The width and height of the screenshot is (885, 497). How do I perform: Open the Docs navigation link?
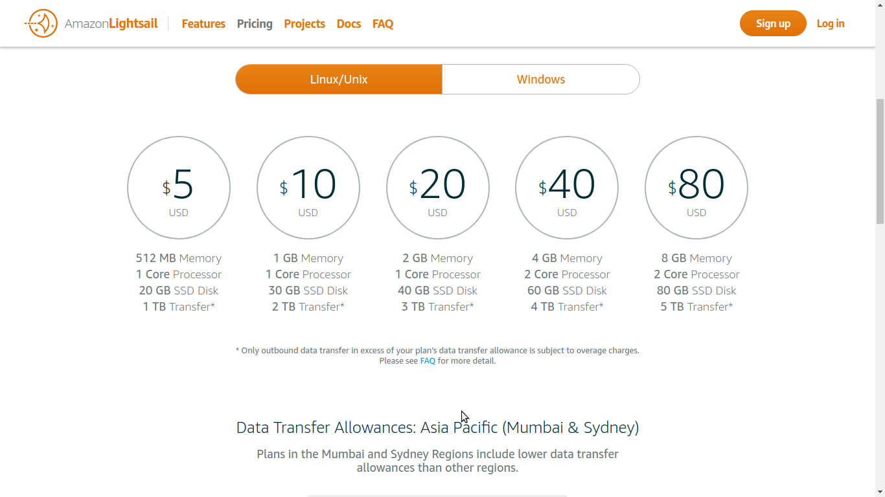tap(349, 24)
